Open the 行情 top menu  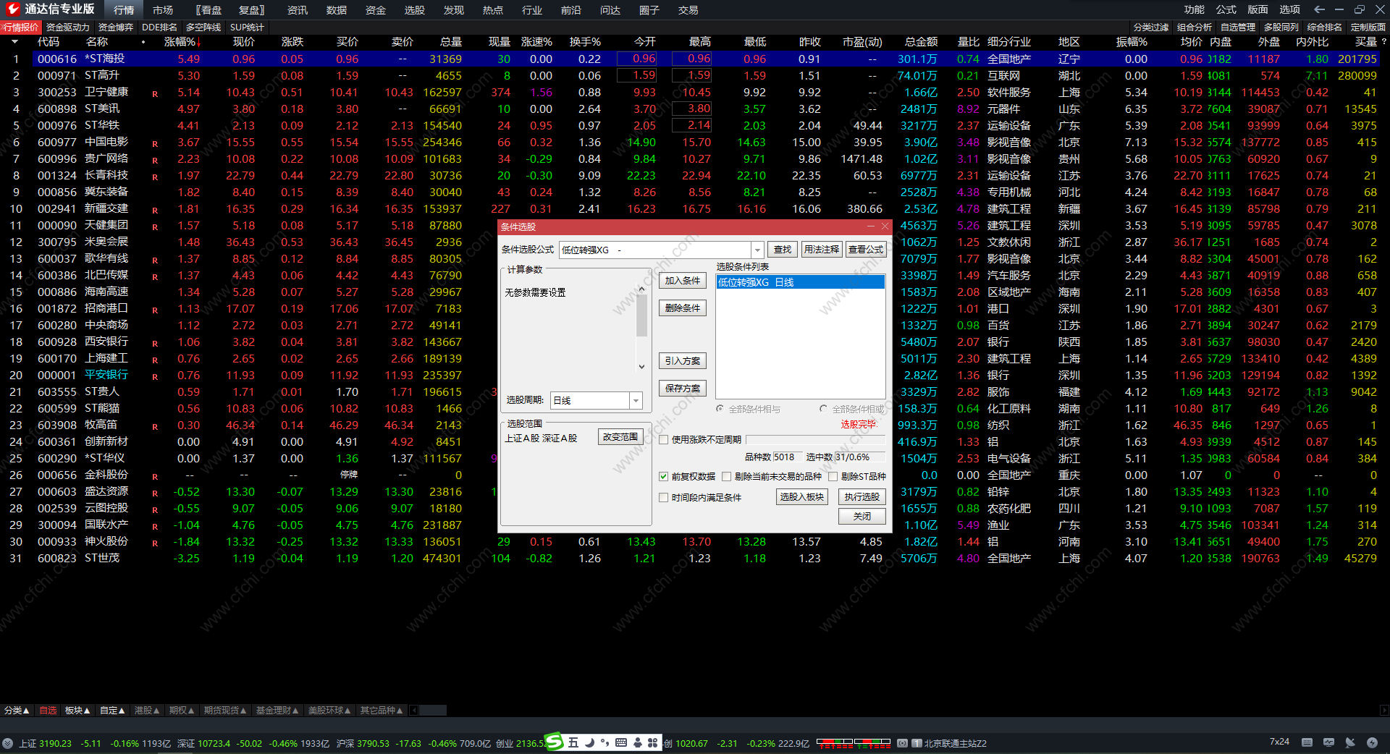[x=124, y=10]
